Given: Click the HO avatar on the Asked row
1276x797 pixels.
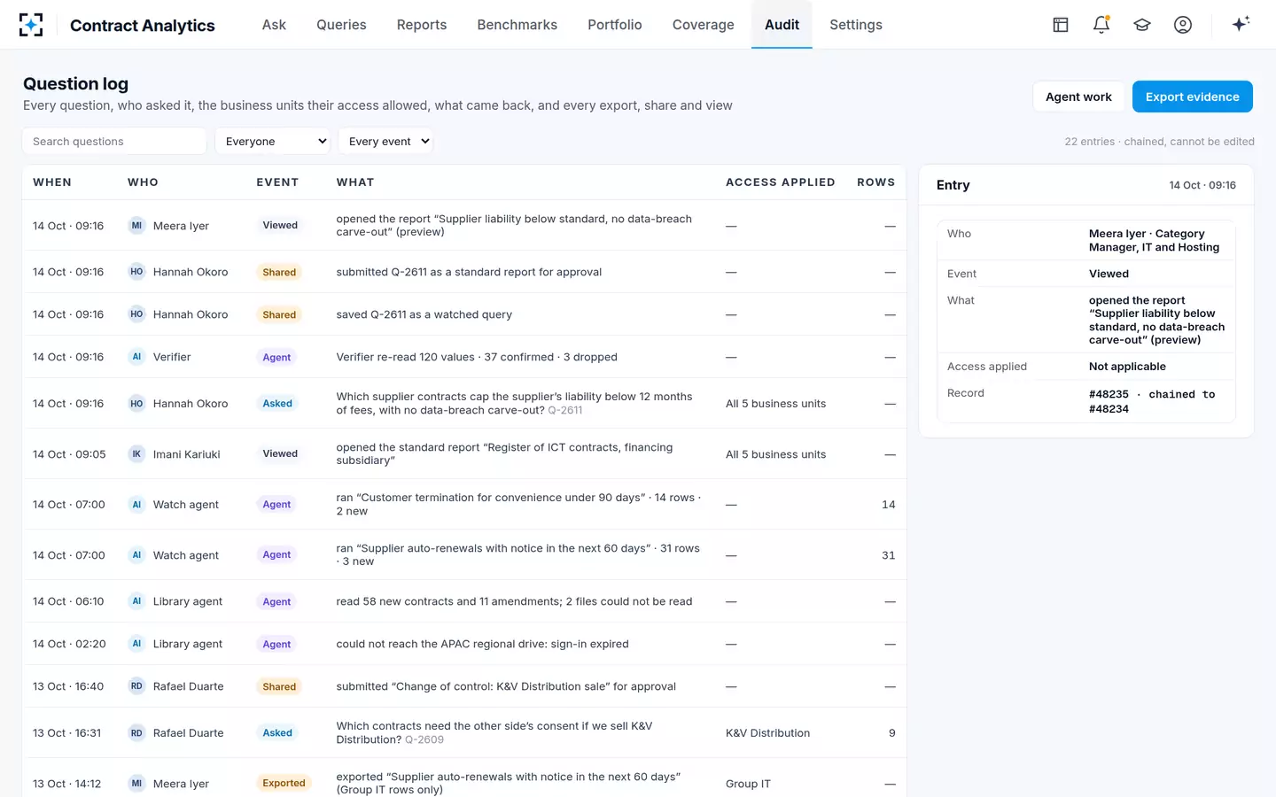Looking at the screenshot, I should pos(136,404).
